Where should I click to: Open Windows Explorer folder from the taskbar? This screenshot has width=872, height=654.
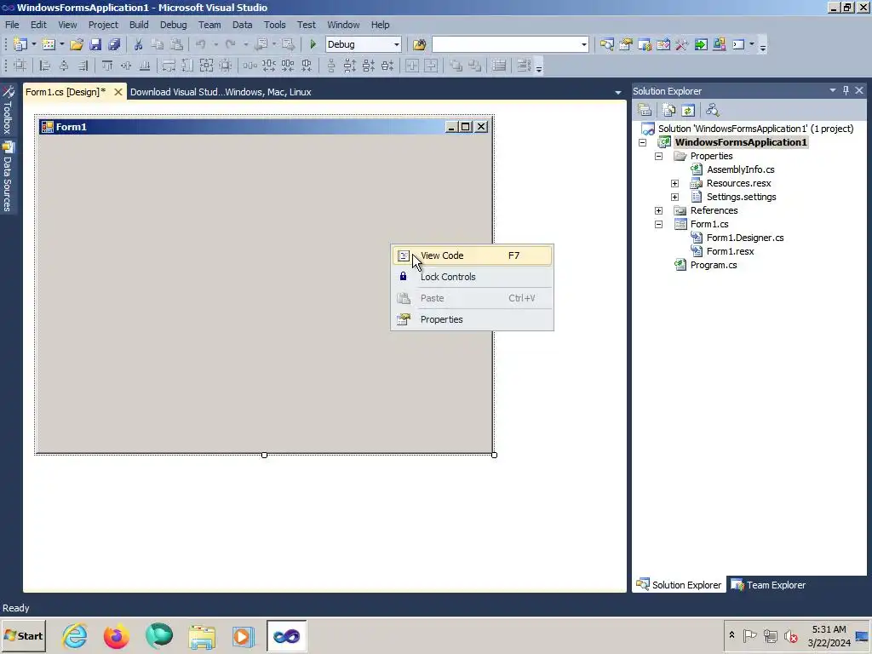pos(201,636)
